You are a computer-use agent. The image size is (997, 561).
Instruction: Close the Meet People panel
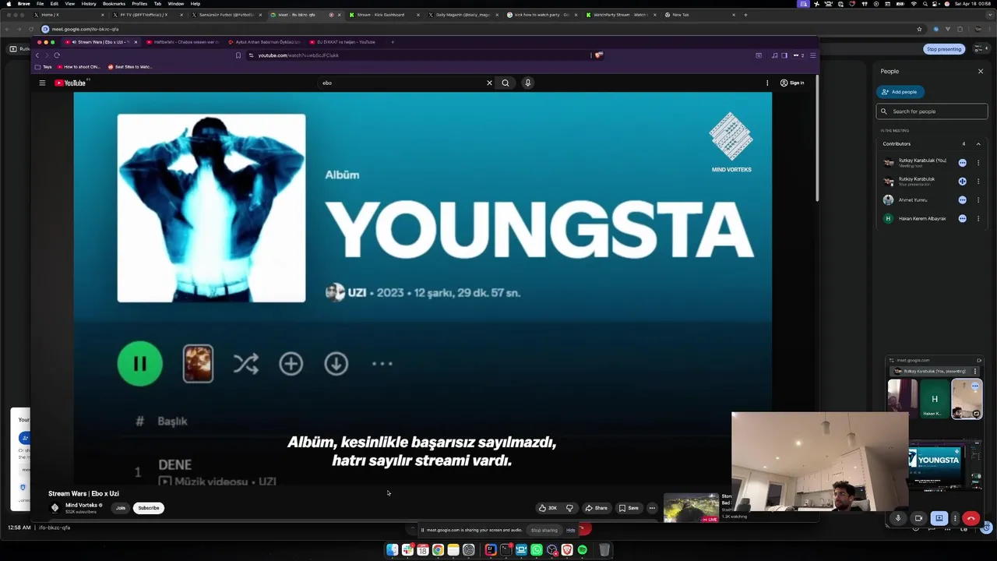(981, 71)
